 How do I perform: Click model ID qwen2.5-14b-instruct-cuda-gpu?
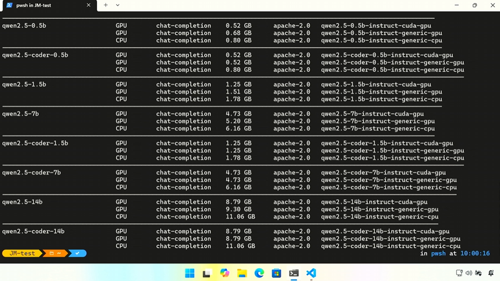click(374, 202)
